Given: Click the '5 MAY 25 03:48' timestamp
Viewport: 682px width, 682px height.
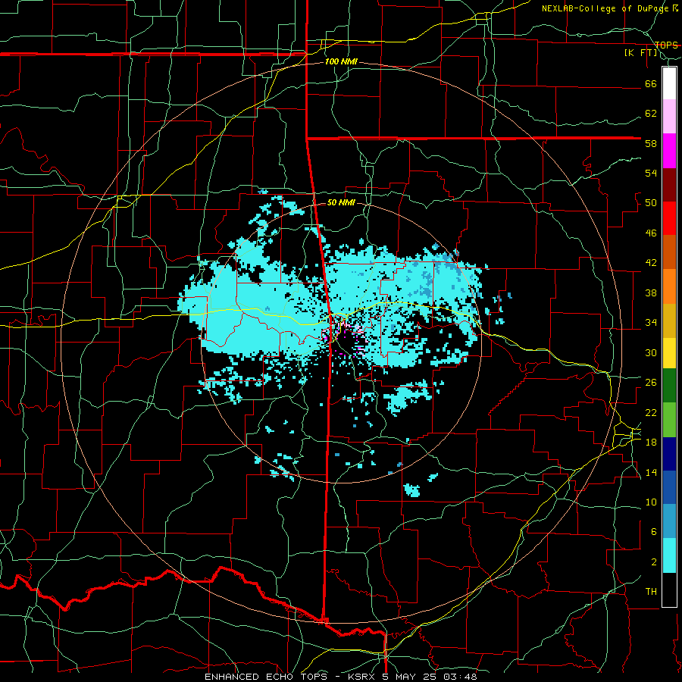Looking at the screenshot, I should coord(430,677).
